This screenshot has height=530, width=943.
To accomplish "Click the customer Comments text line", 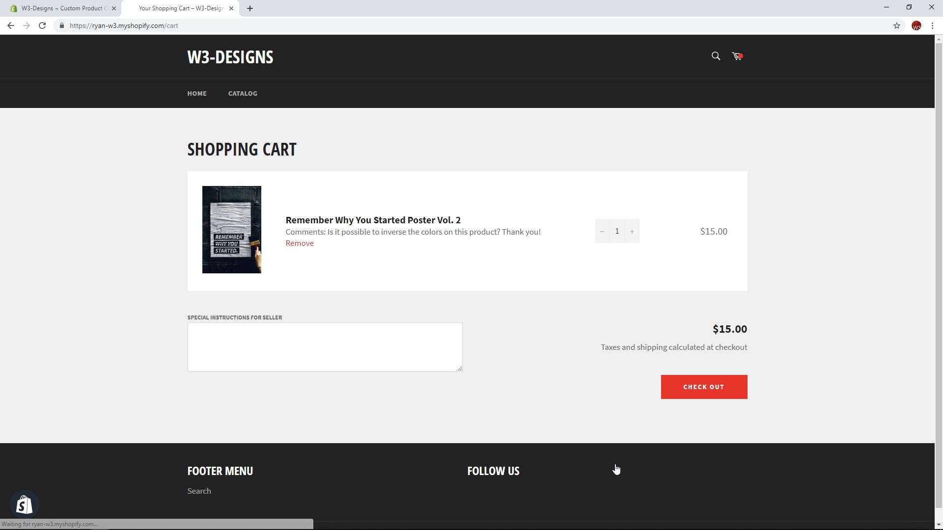I will coord(413,232).
